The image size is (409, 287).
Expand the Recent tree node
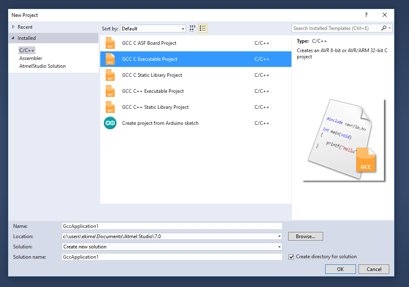click(13, 27)
